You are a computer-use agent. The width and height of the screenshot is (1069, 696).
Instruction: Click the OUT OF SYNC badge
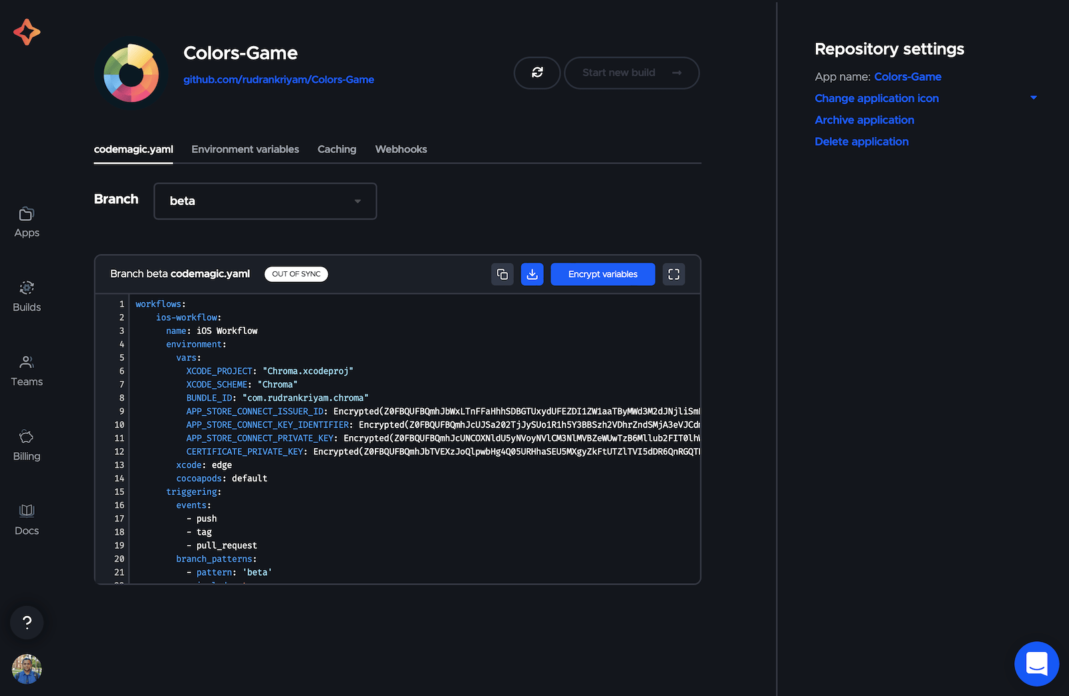point(296,274)
